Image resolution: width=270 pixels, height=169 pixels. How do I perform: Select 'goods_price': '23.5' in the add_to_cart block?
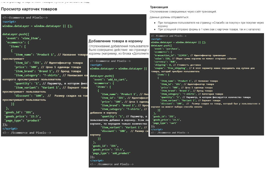coord(108,150)
